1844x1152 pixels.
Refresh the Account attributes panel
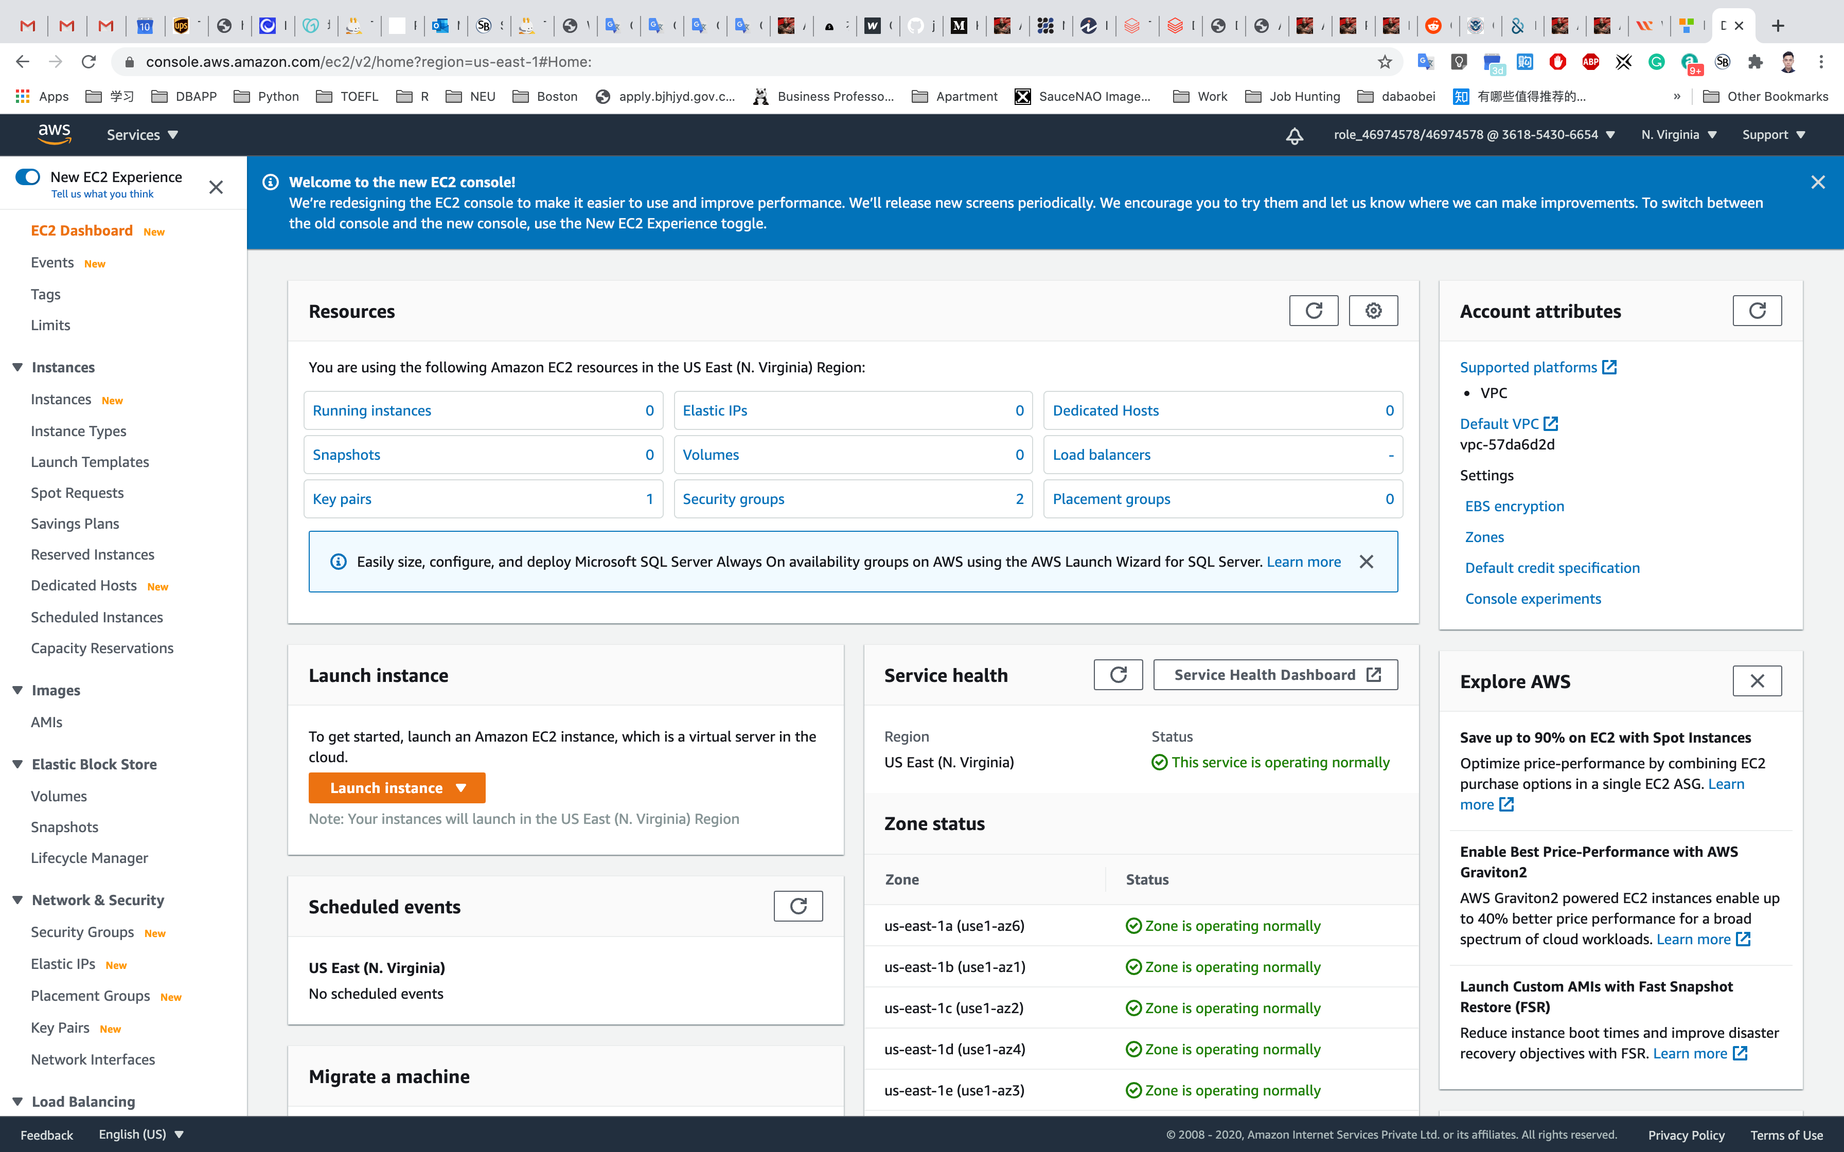pos(1757,311)
